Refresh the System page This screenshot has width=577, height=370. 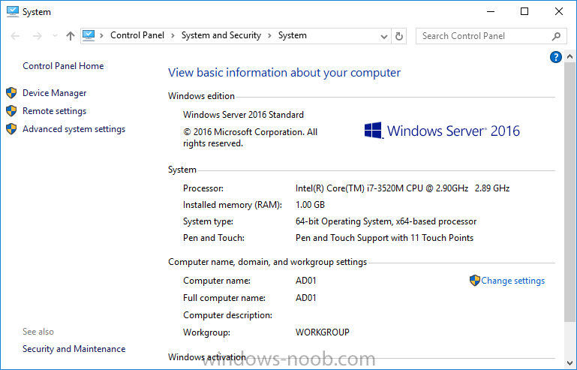point(399,36)
